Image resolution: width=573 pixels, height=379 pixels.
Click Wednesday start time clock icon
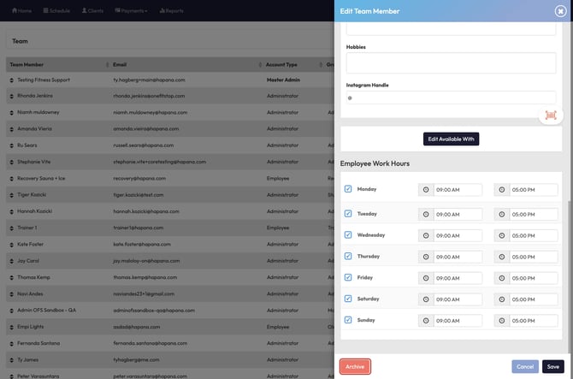point(426,235)
